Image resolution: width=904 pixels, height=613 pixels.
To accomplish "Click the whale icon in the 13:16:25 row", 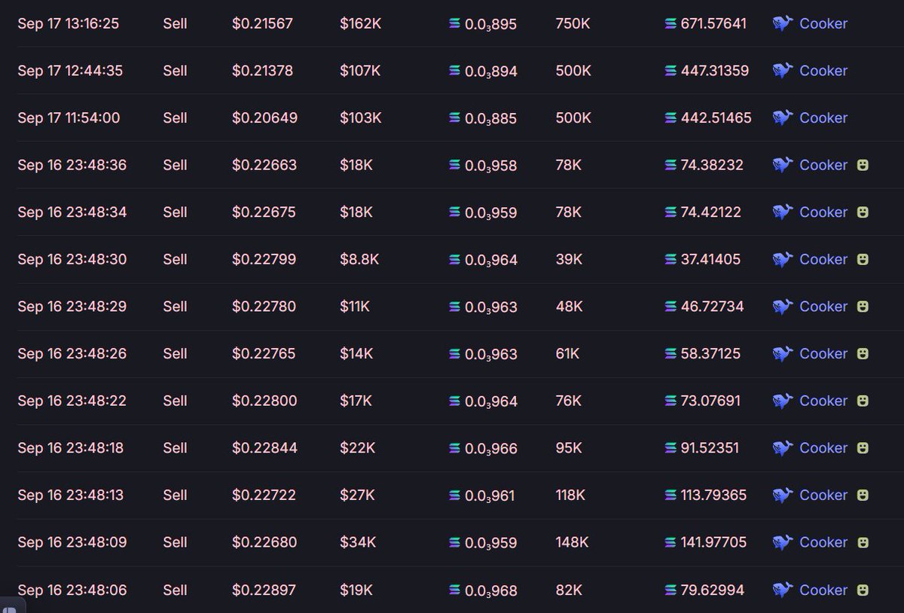I will [x=783, y=24].
